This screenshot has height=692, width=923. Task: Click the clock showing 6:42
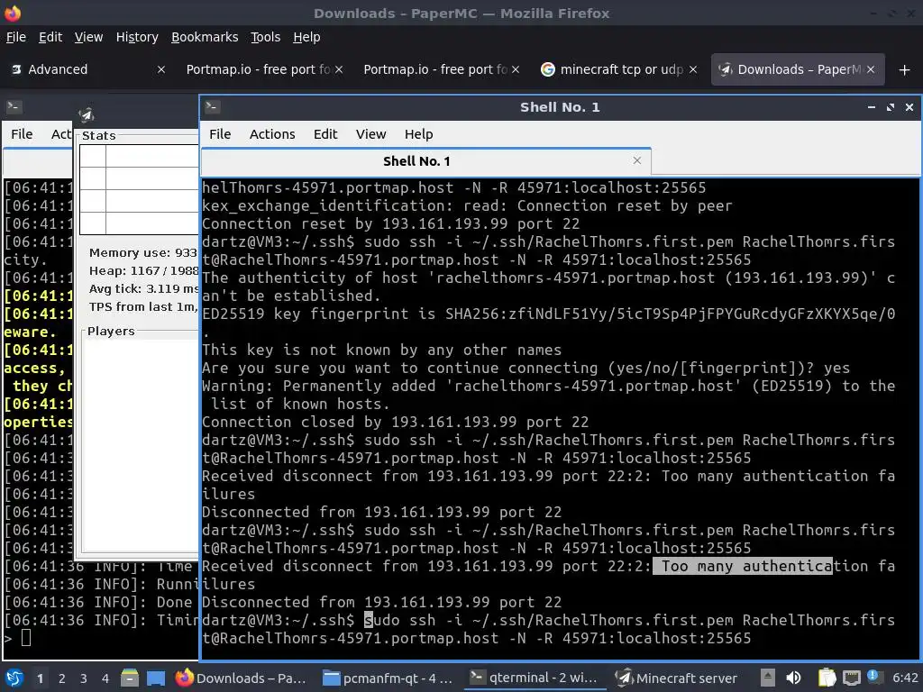(905, 678)
